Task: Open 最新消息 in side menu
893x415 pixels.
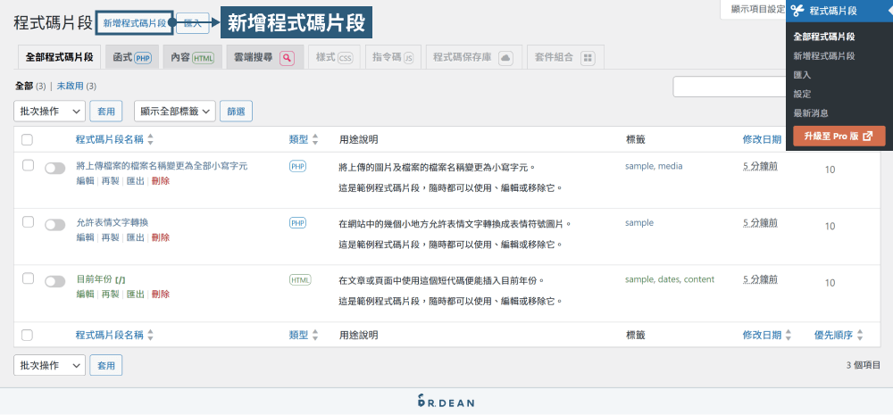Action: pyautogui.click(x=811, y=112)
